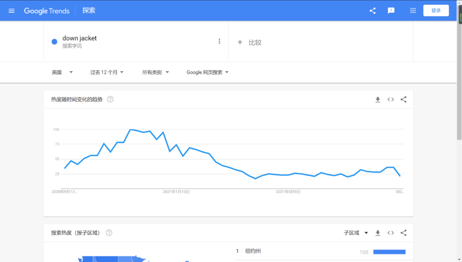Download the subregion interest data
Viewport: 462px width, 262px height.
coord(378,233)
